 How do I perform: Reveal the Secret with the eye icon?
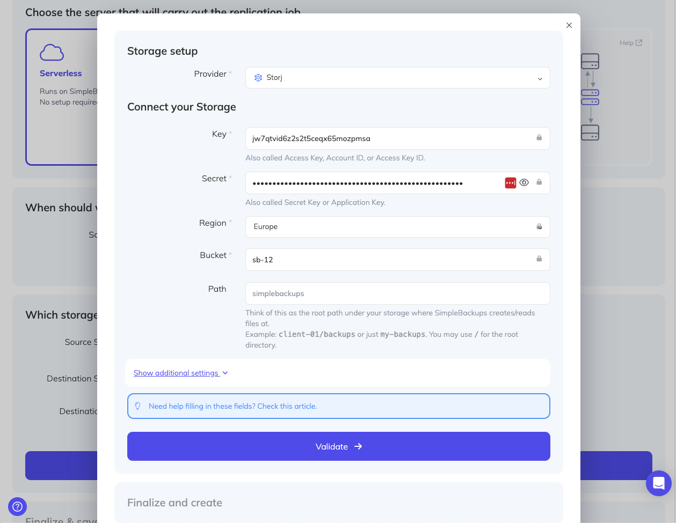[524, 182]
